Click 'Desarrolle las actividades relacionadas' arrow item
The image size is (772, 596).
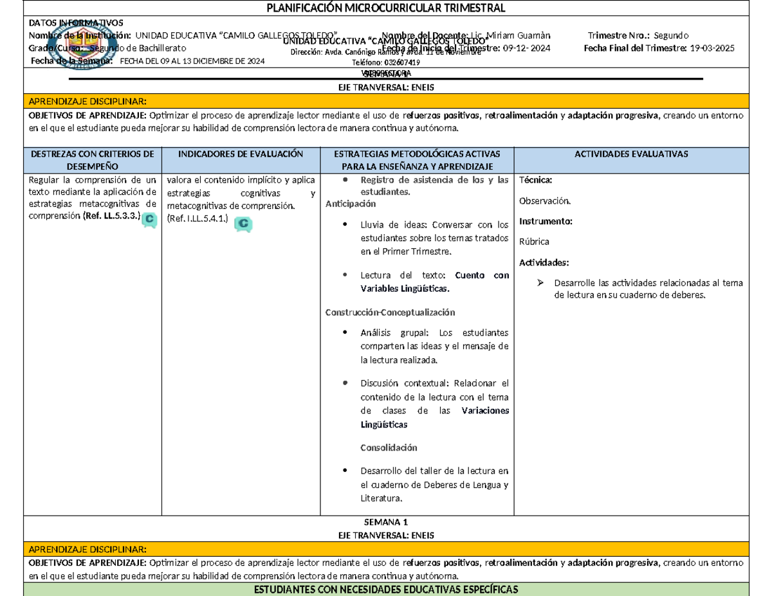648,289
